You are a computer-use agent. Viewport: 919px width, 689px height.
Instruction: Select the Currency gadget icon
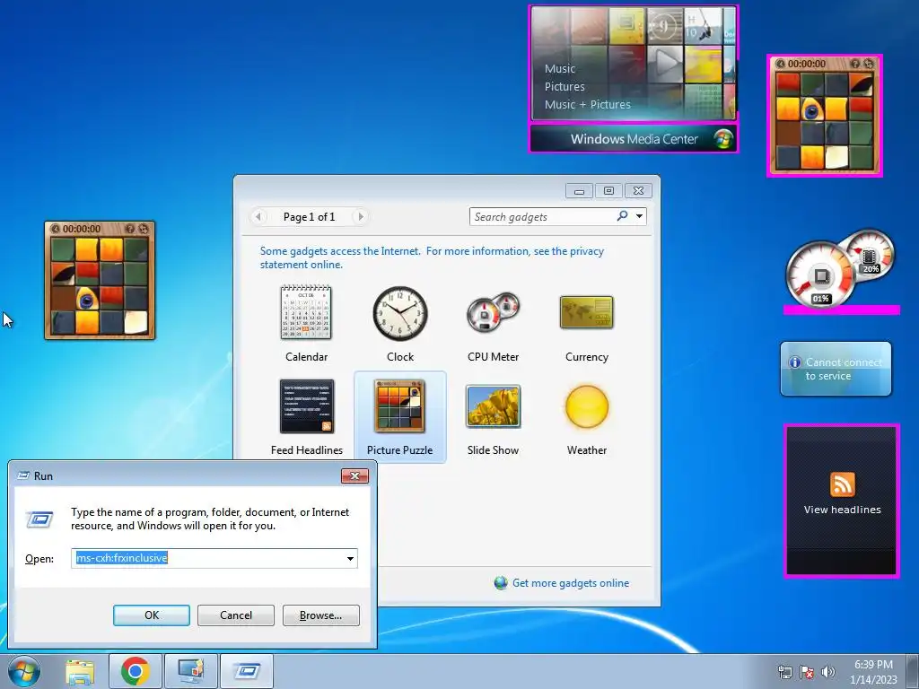(x=587, y=312)
